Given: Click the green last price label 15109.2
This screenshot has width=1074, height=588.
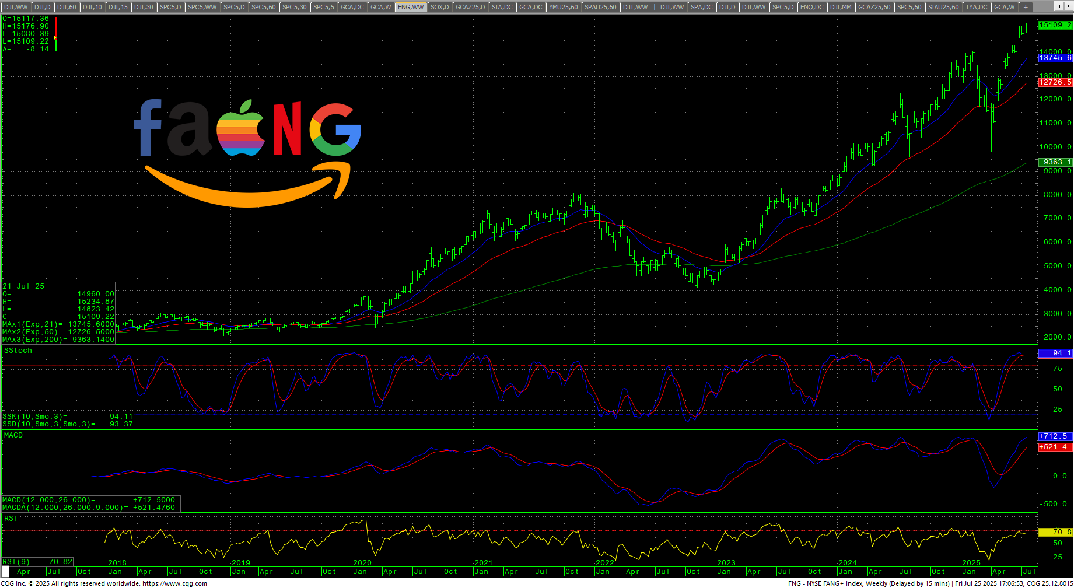Looking at the screenshot, I should tap(1055, 25).
